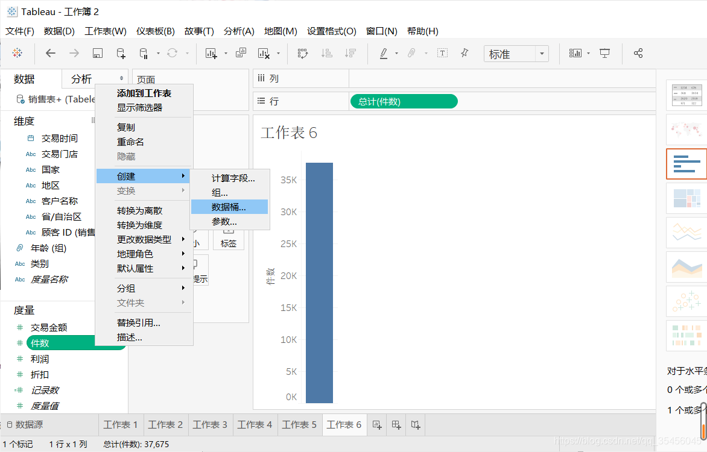Expand the 分组 submenu
Screen dimensions: 707x452
(x=145, y=288)
